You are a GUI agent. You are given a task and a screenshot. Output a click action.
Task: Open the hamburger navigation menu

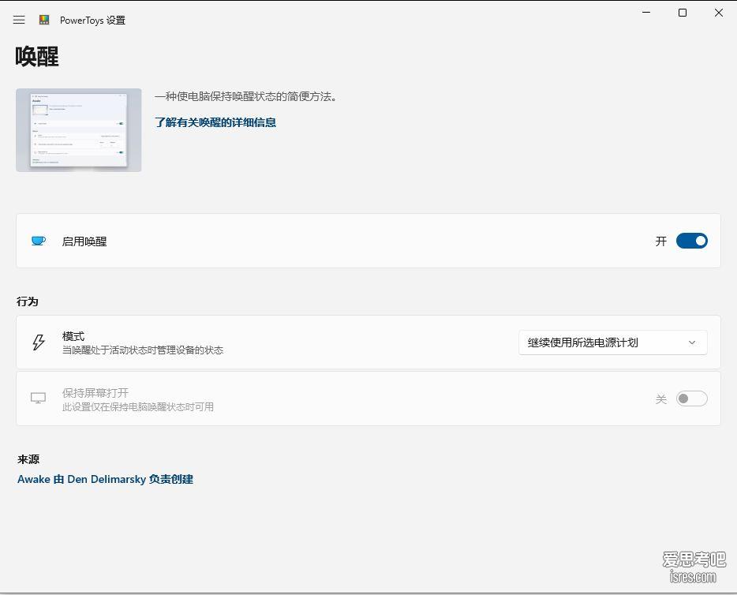pos(19,20)
